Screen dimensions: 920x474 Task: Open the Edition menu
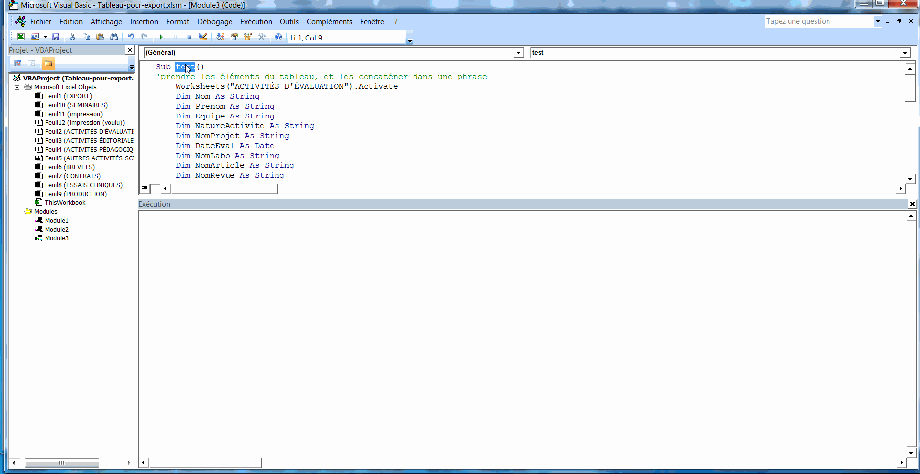(x=71, y=22)
